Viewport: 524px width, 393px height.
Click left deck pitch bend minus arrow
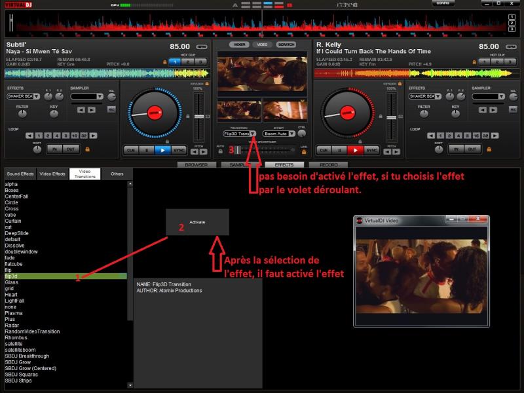(x=195, y=152)
